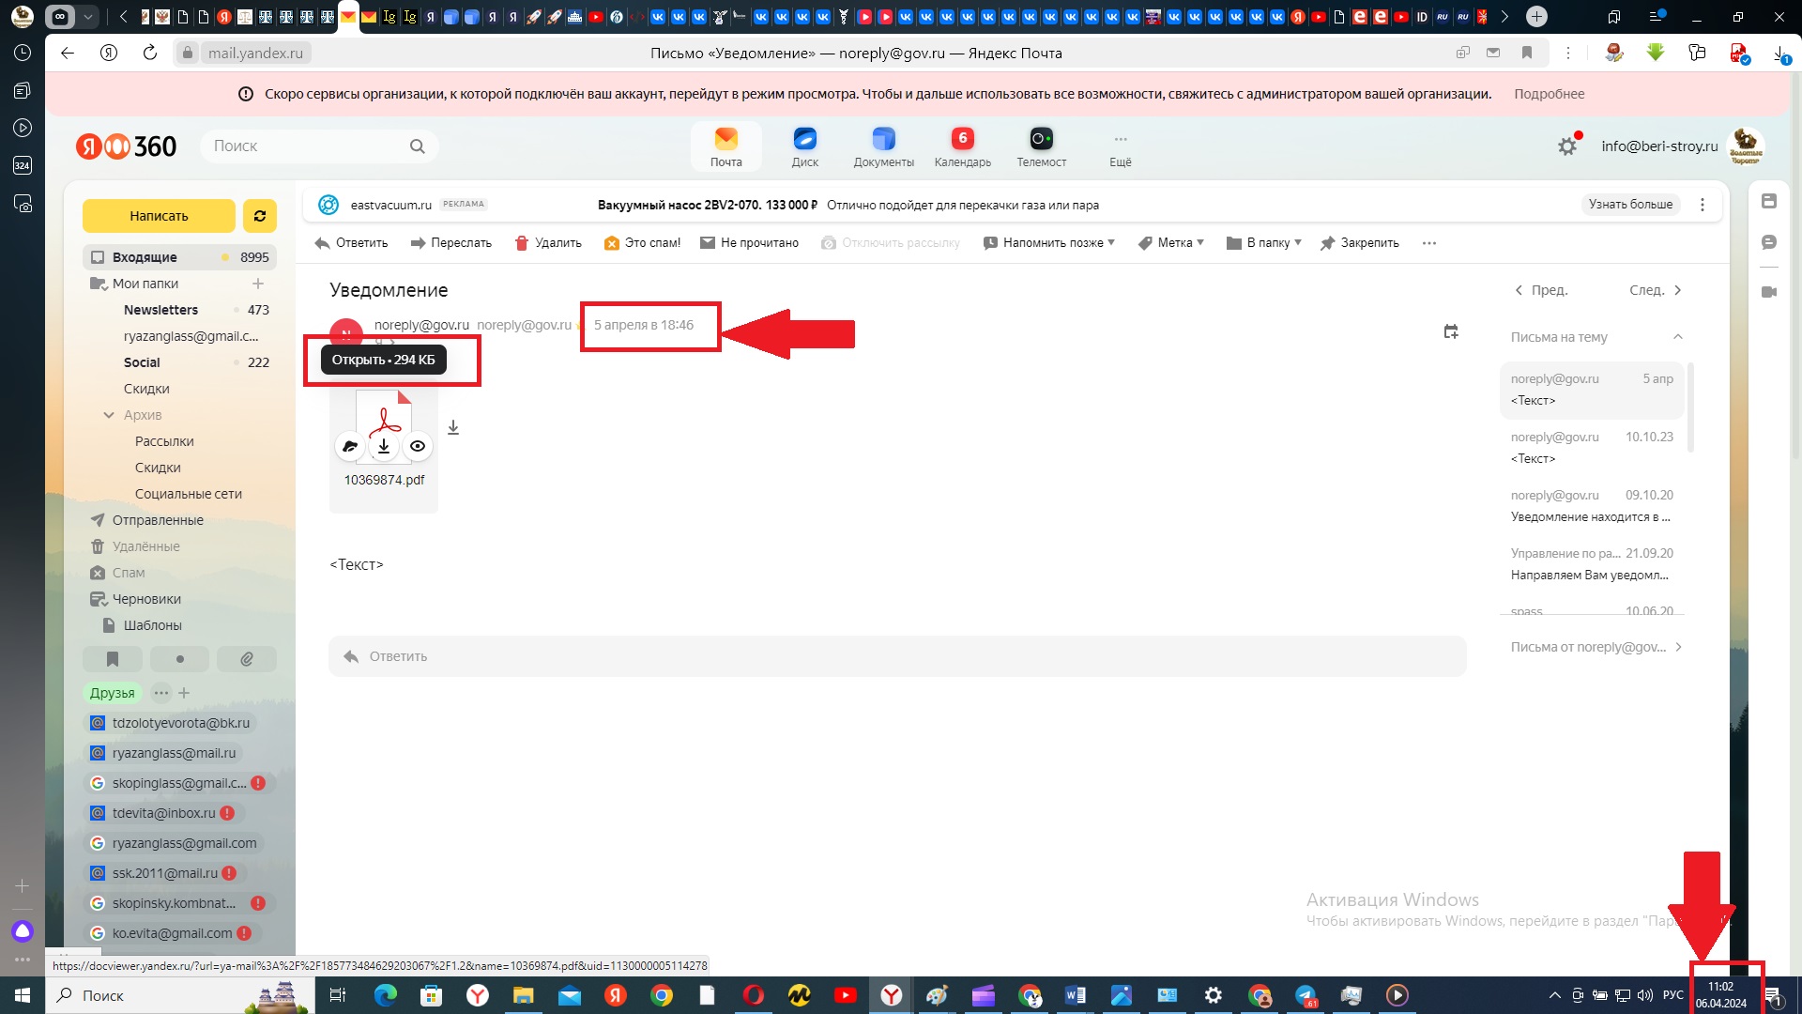
Task: Open Ещё services menu
Action: coord(1121,146)
